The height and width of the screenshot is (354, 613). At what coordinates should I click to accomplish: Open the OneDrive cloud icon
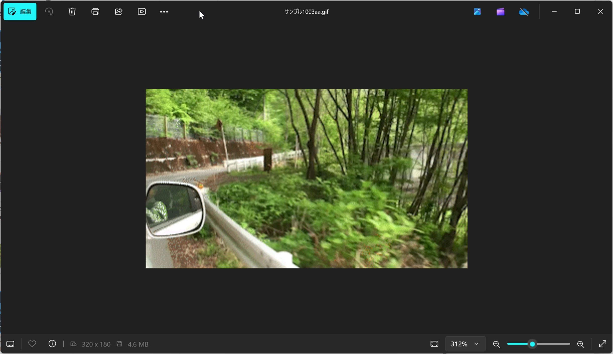(x=524, y=12)
